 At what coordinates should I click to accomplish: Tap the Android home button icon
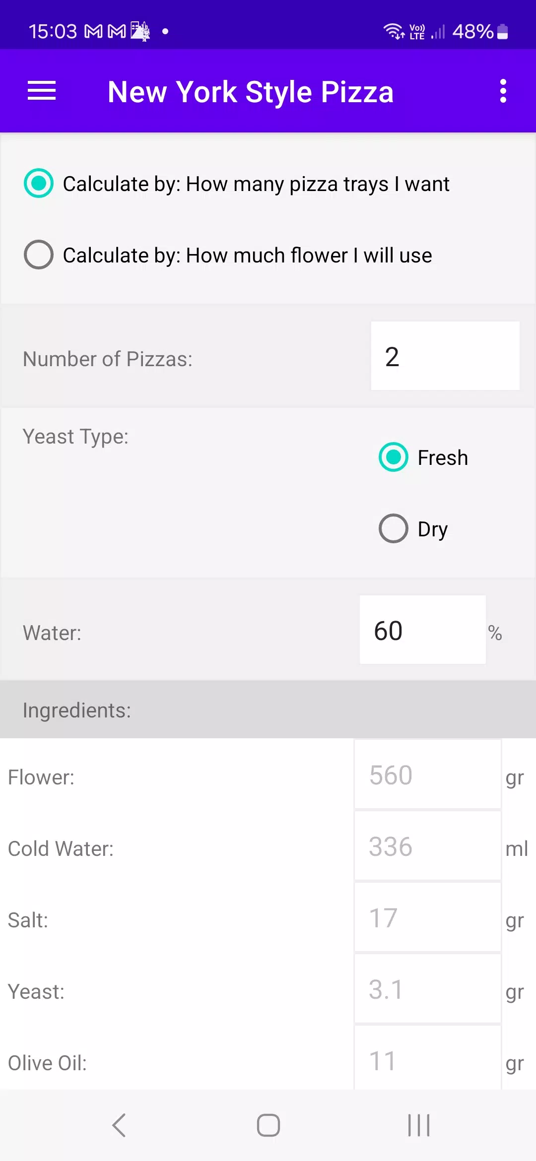[268, 1125]
